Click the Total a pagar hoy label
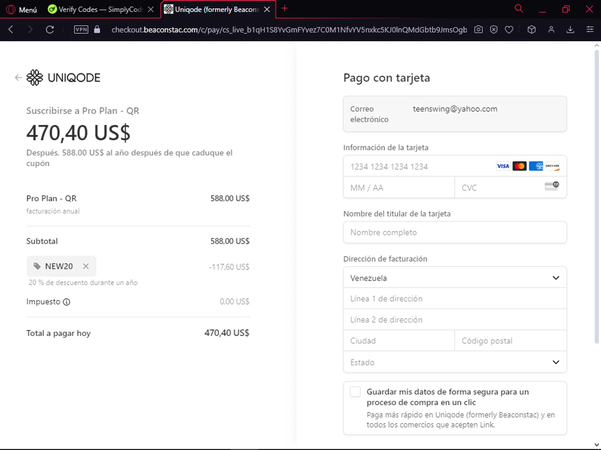This screenshot has height=450, width=601. pos(58,333)
